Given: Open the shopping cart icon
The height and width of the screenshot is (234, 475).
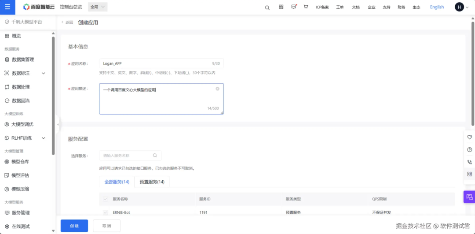Looking at the screenshot, I should coord(306,7).
